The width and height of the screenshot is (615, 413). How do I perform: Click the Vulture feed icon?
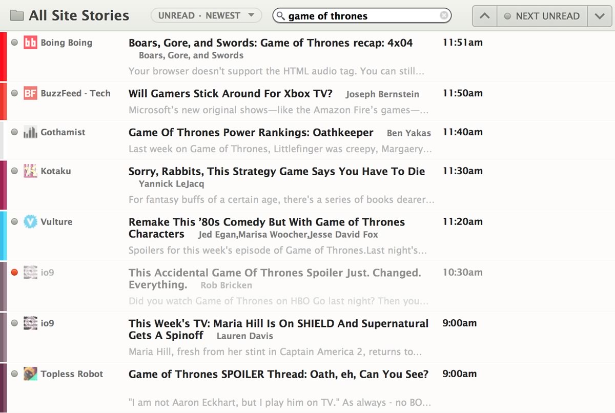coord(30,221)
